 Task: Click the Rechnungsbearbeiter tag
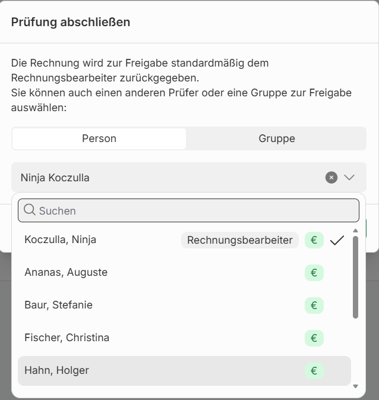click(240, 240)
